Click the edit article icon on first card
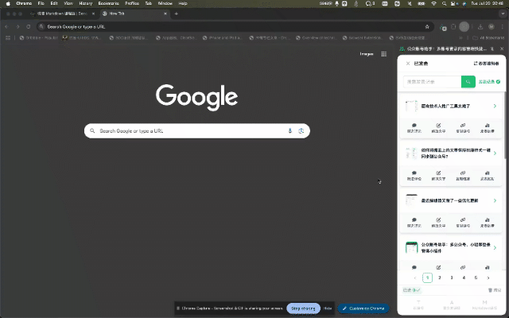Screen dimensions: 509x318 point(438,127)
